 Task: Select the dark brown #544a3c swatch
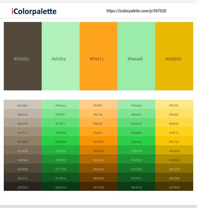pyautogui.click(x=23, y=56)
